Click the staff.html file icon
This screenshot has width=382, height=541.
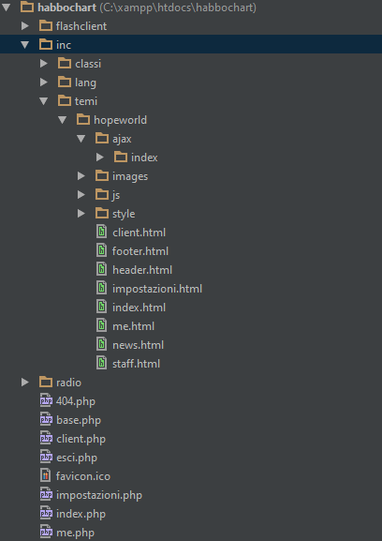(x=101, y=363)
